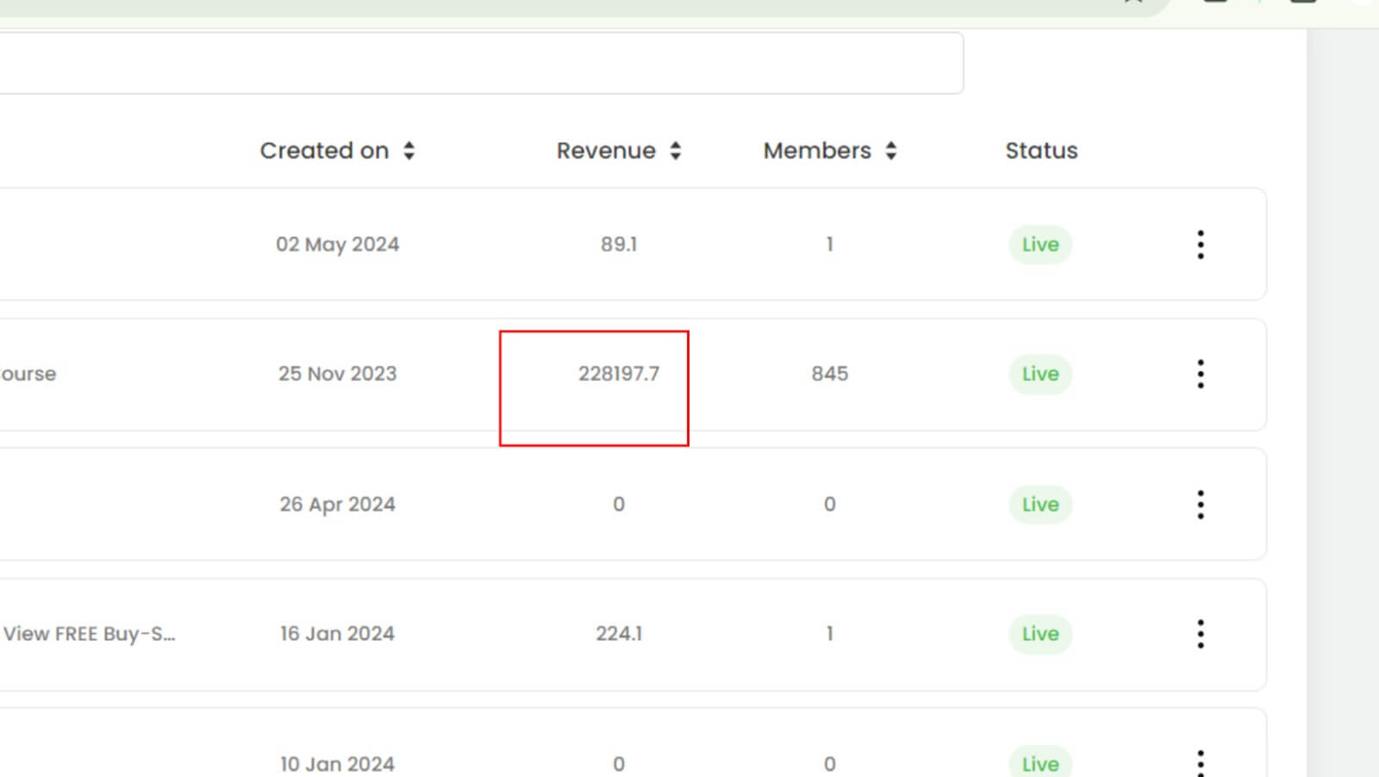Open three-dot menu for 02 May 2024 row
This screenshot has height=777, width=1379.
(x=1200, y=245)
